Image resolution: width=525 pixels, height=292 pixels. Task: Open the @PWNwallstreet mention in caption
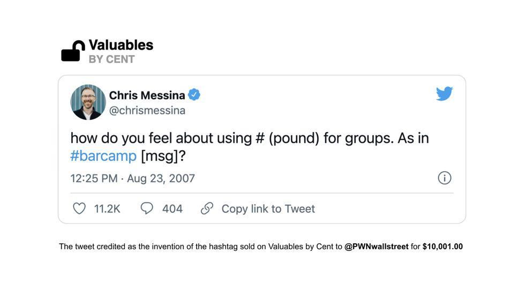(376, 247)
